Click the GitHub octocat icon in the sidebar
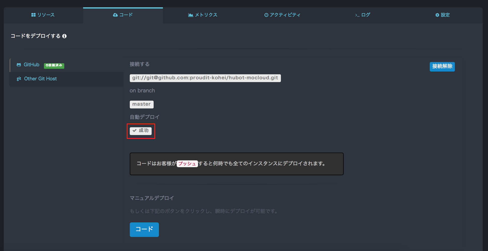This screenshot has width=488, height=251. point(19,65)
